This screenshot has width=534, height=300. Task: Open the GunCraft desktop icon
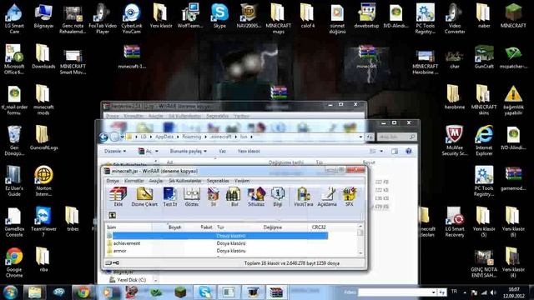click(484, 57)
